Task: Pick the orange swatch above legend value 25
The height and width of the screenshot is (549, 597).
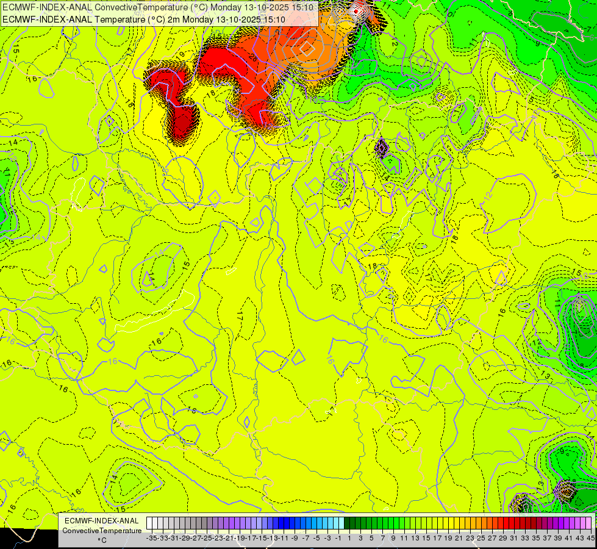Action: [479, 523]
